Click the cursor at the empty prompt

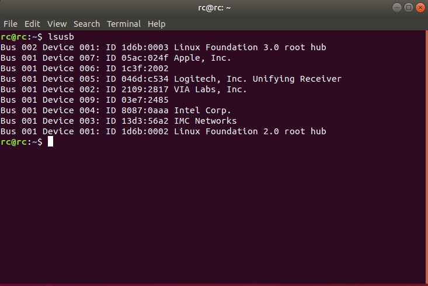[x=50, y=142]
